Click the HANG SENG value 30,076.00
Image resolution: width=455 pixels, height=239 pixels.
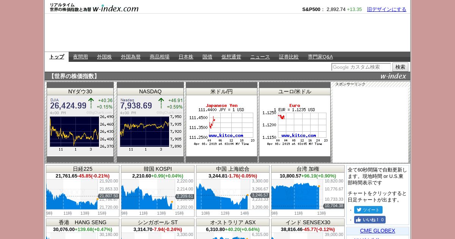(x=64, y=230)
